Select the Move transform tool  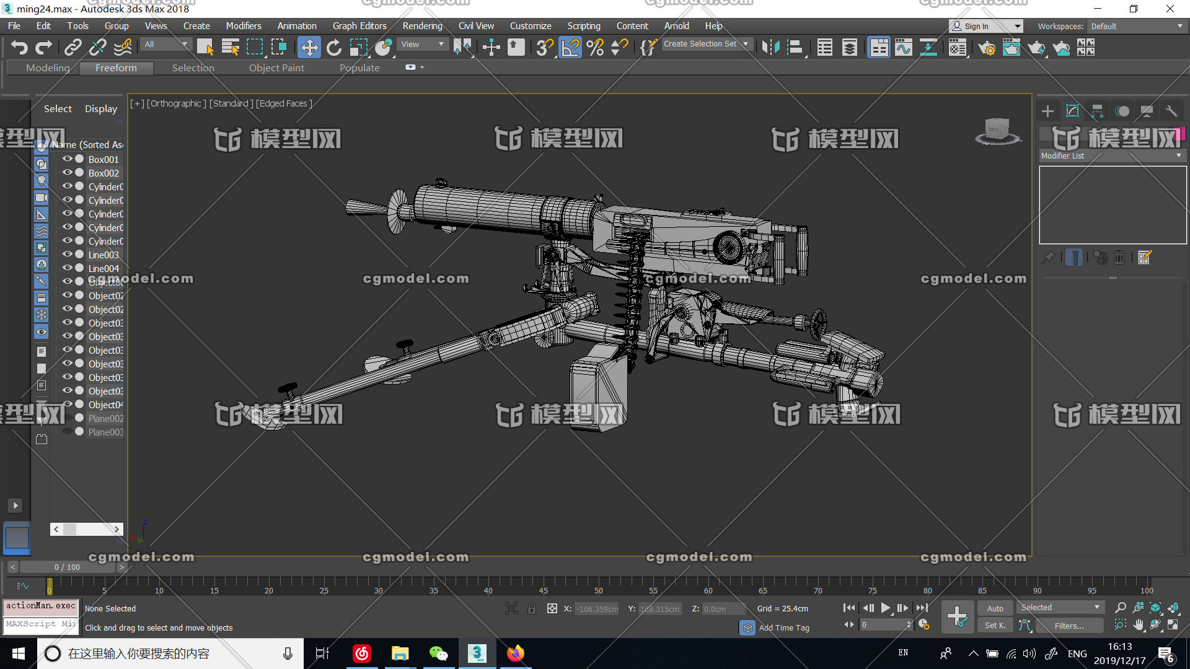click(309, 48)
